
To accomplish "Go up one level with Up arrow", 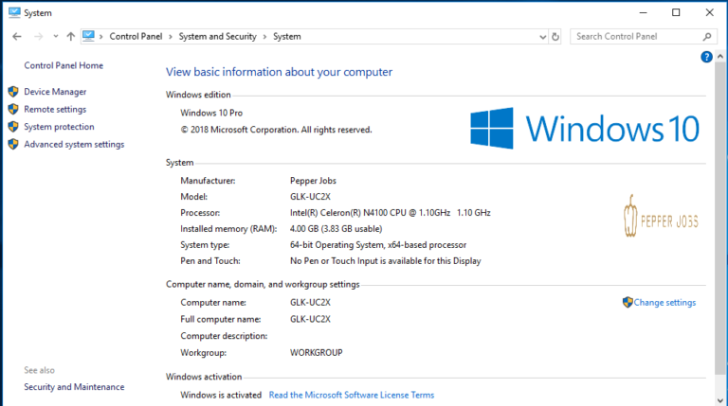I will pos(70,37).
